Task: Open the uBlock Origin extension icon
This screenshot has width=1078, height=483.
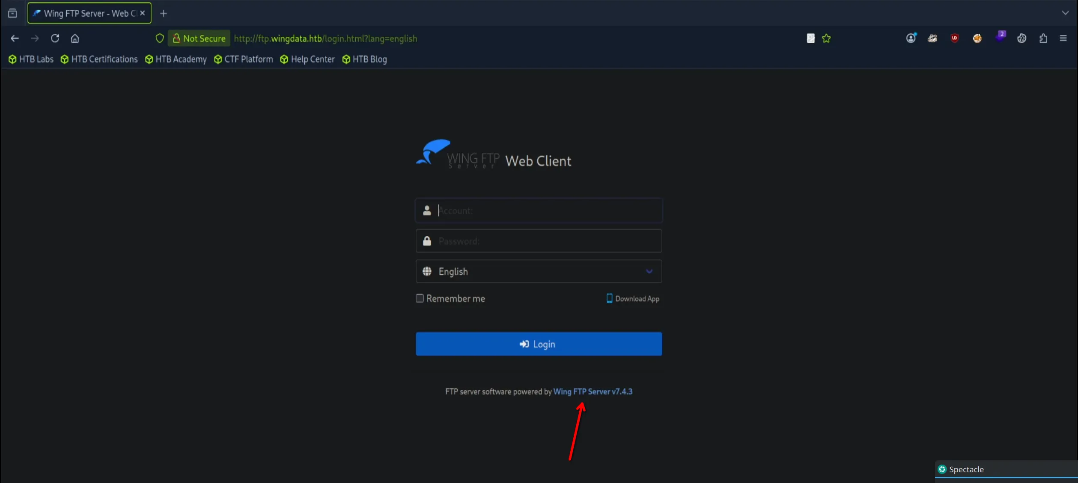Action: pos(954,38)
